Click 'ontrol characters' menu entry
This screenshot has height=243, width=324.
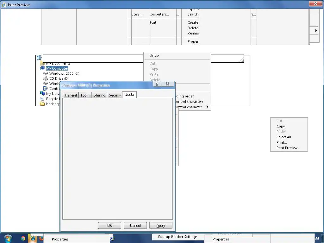(189, 102)
